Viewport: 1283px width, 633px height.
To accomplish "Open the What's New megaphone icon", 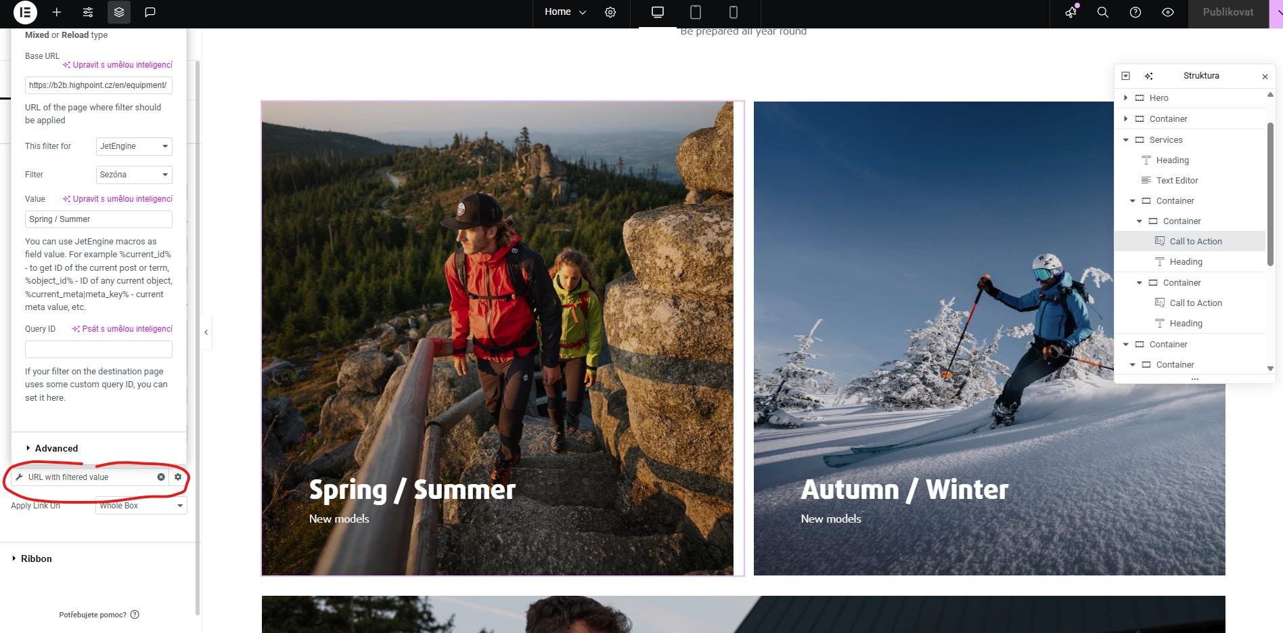I will click(1071, 12).
